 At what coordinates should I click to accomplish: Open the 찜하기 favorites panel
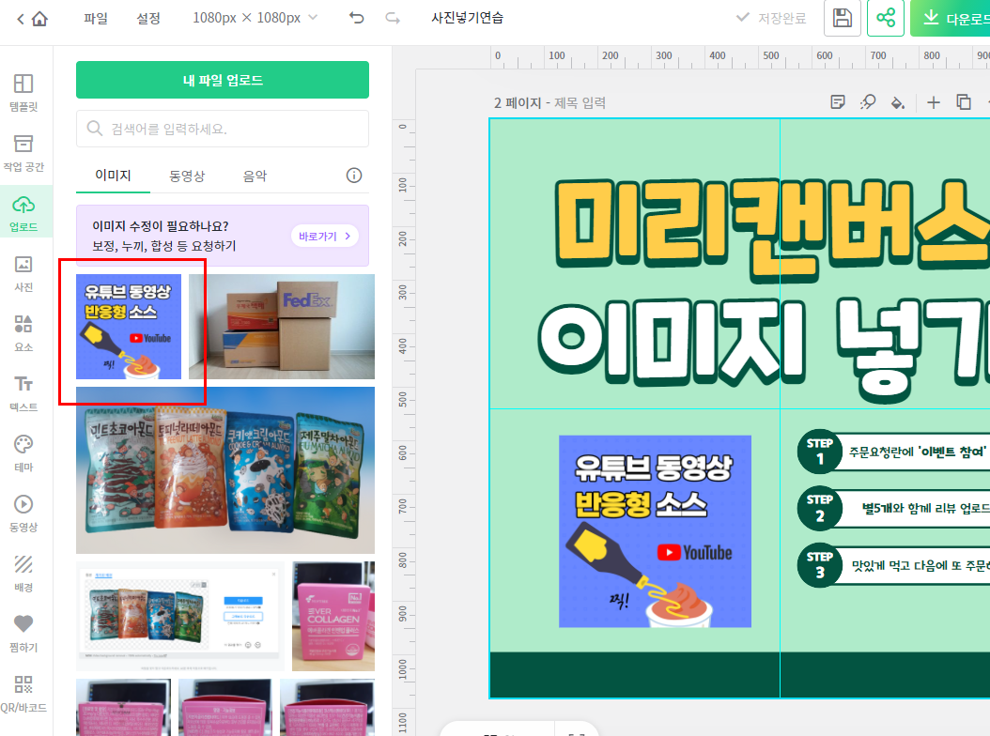pos(25,631)
